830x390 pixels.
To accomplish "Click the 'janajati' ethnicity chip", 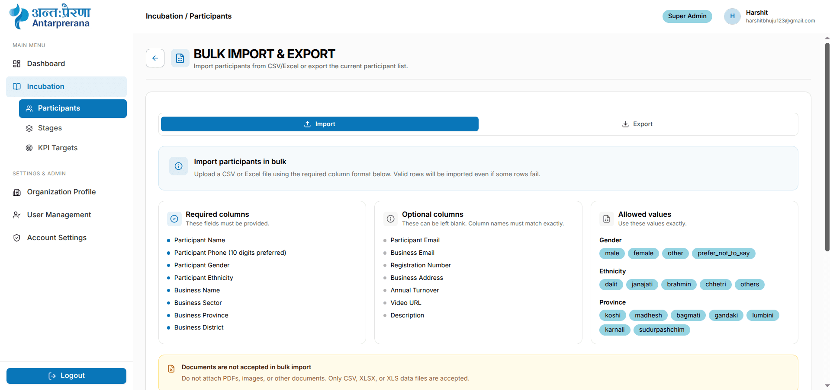I will 642,285.
